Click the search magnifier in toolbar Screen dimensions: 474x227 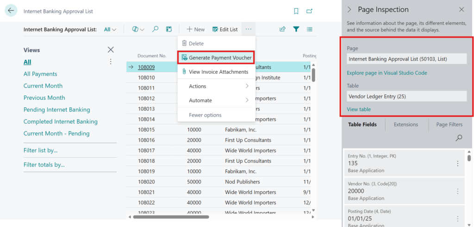tap(155, 29)
